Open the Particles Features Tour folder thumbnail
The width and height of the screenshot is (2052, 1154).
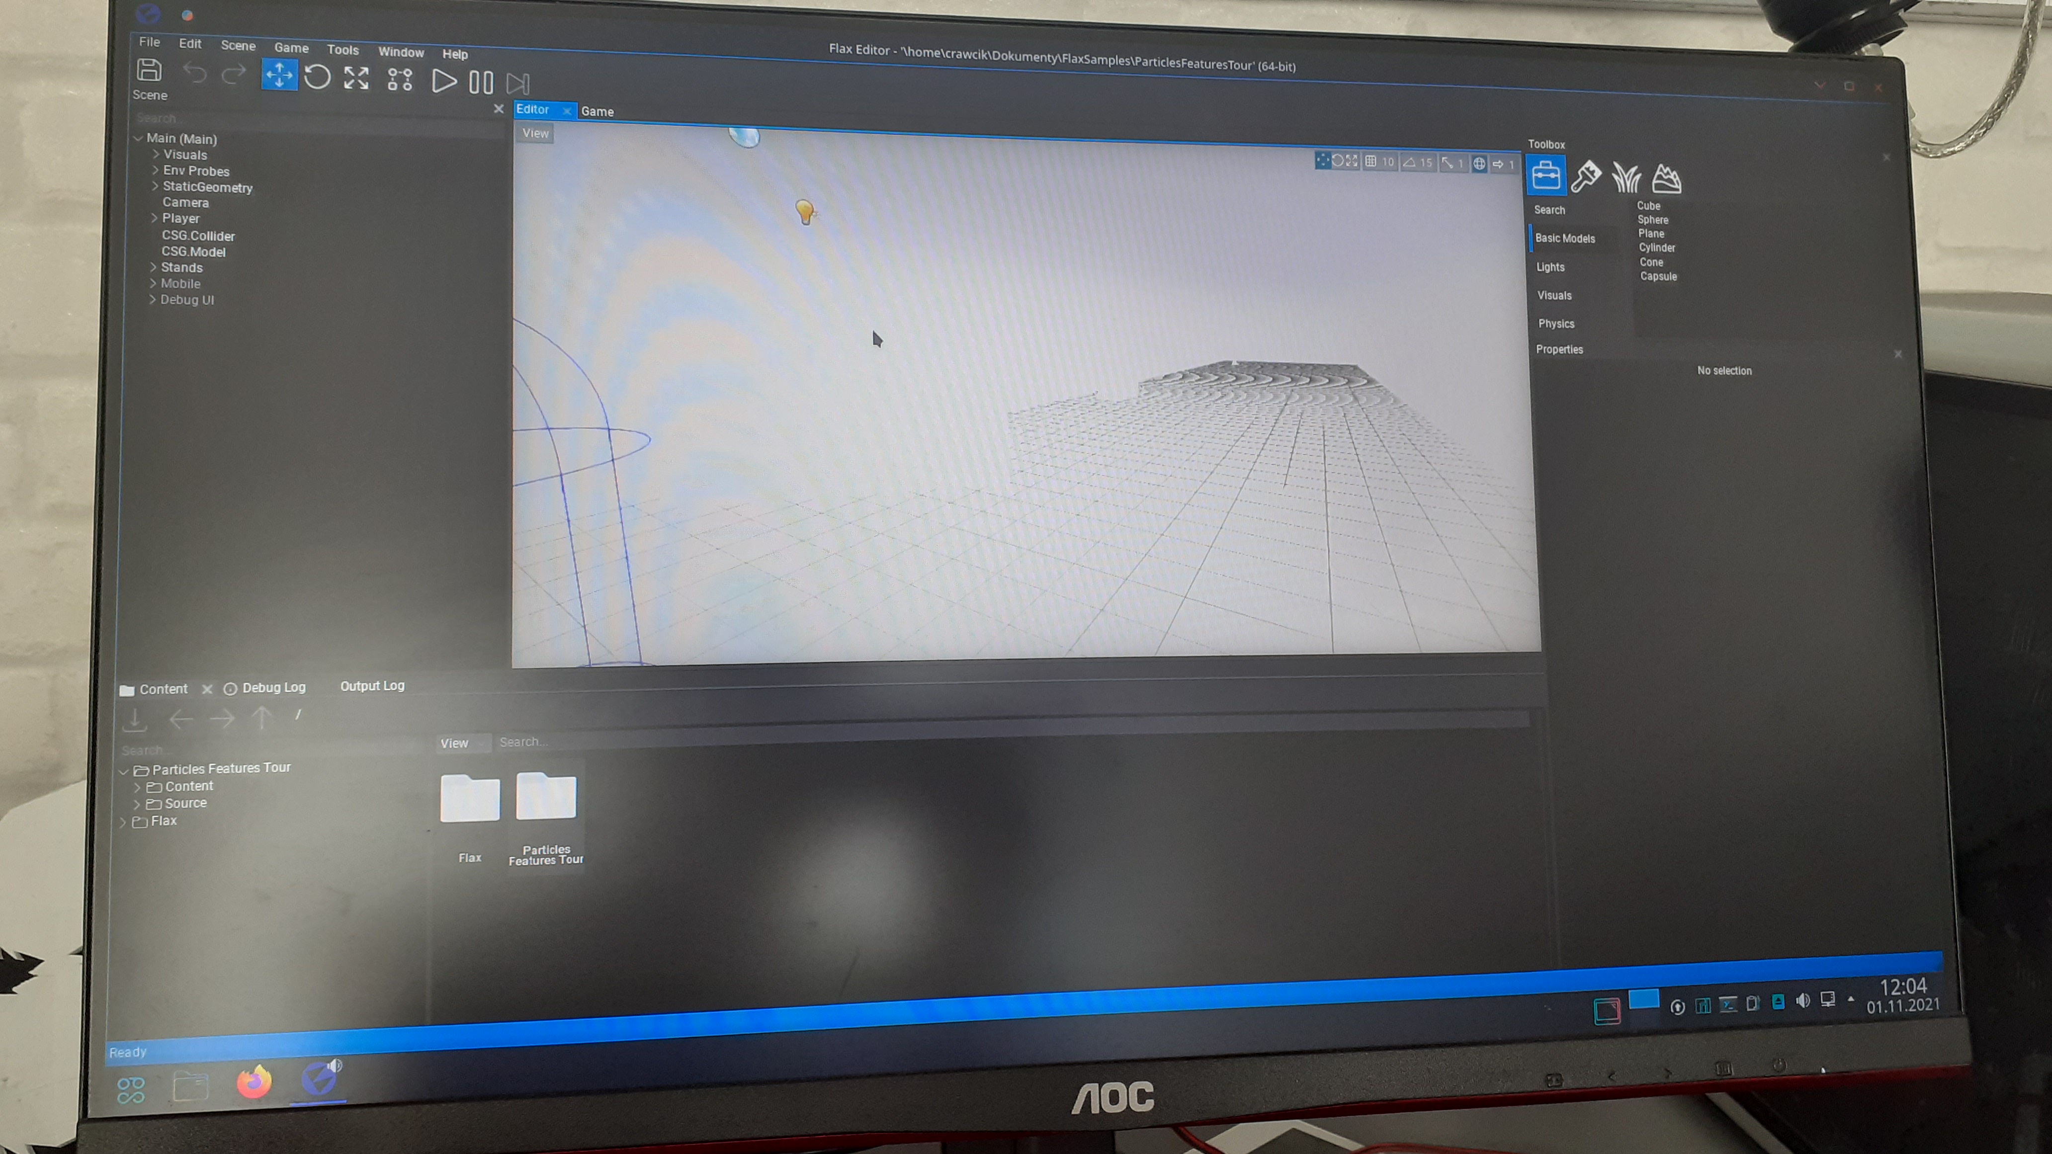[546, 796]
